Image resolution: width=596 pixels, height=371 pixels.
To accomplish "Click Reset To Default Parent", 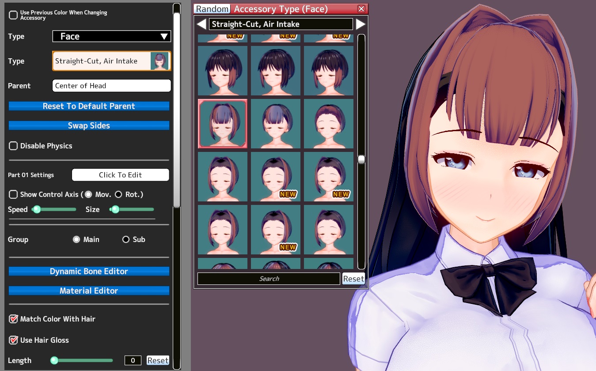I will click(89, 106).
